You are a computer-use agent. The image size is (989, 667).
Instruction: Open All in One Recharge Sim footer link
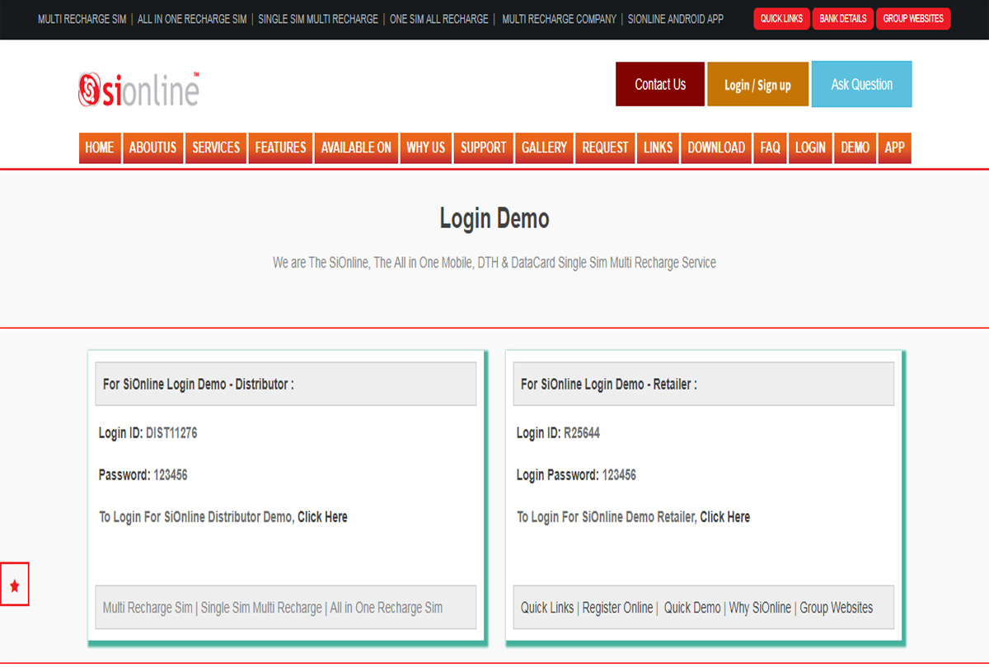click(387, 608)
